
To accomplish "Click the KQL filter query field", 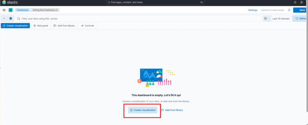I will [138, 19].
